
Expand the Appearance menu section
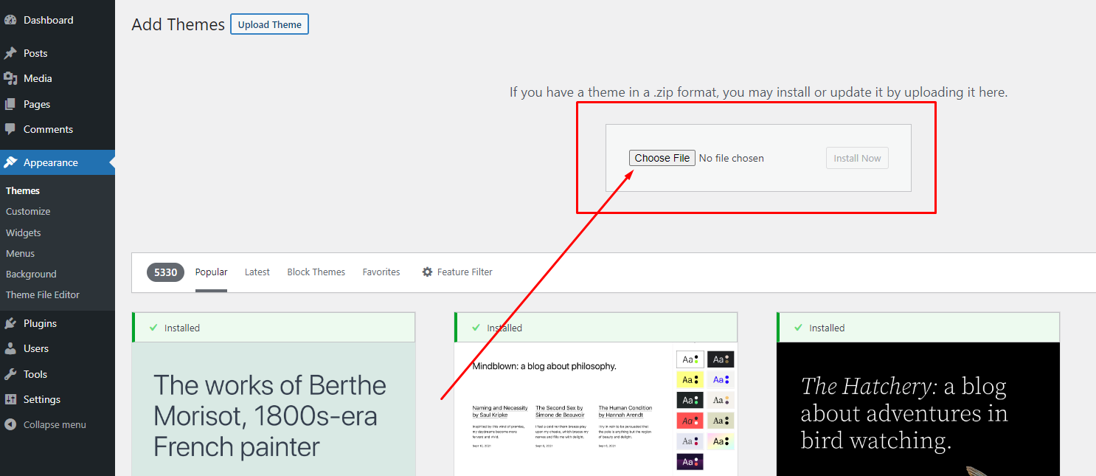pos(50,162)
